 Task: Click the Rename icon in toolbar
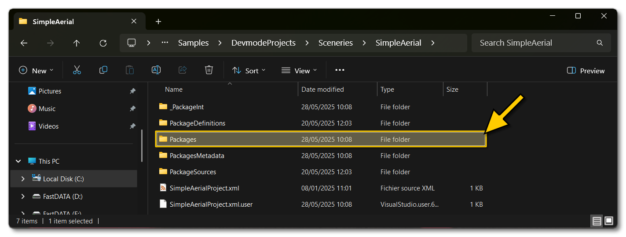(156, 70)
